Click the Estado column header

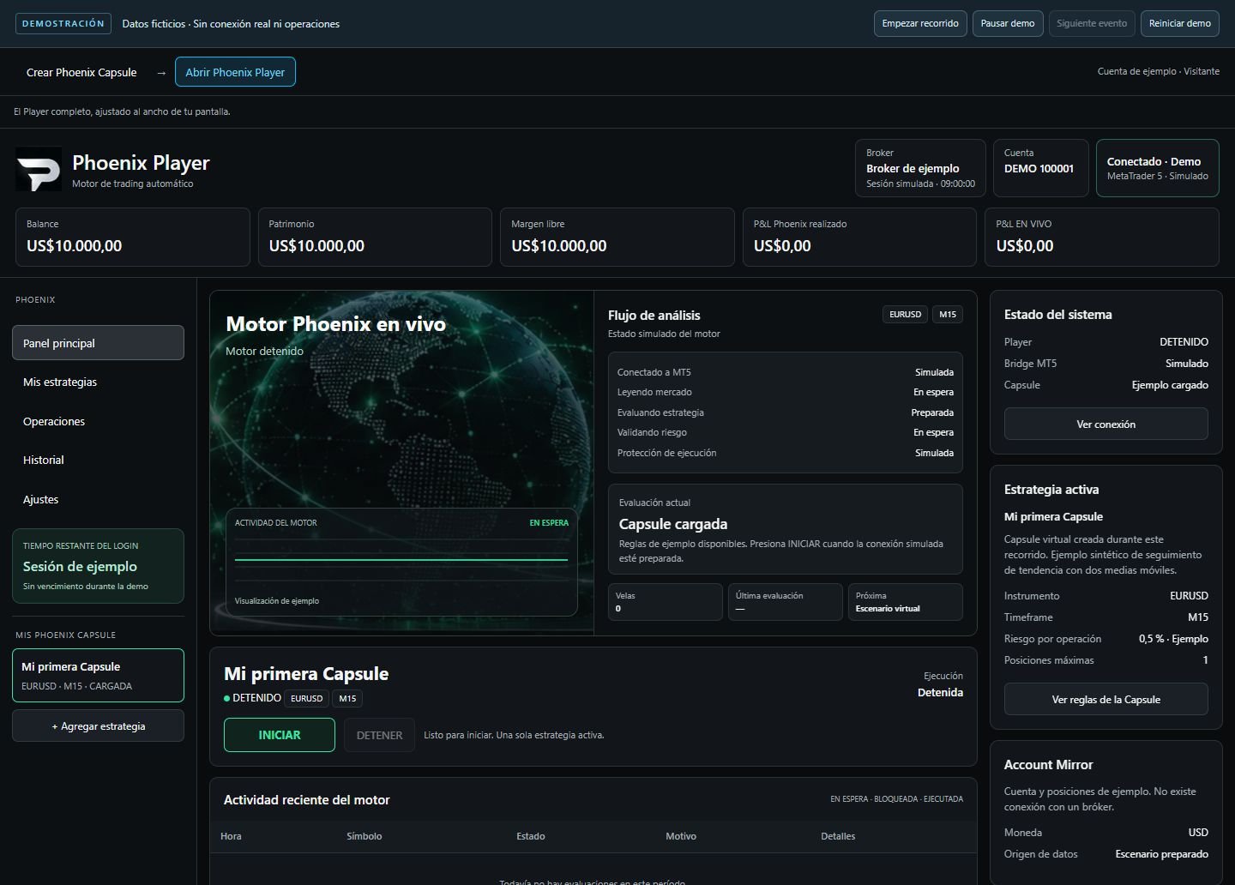click(x=531, y=836)
